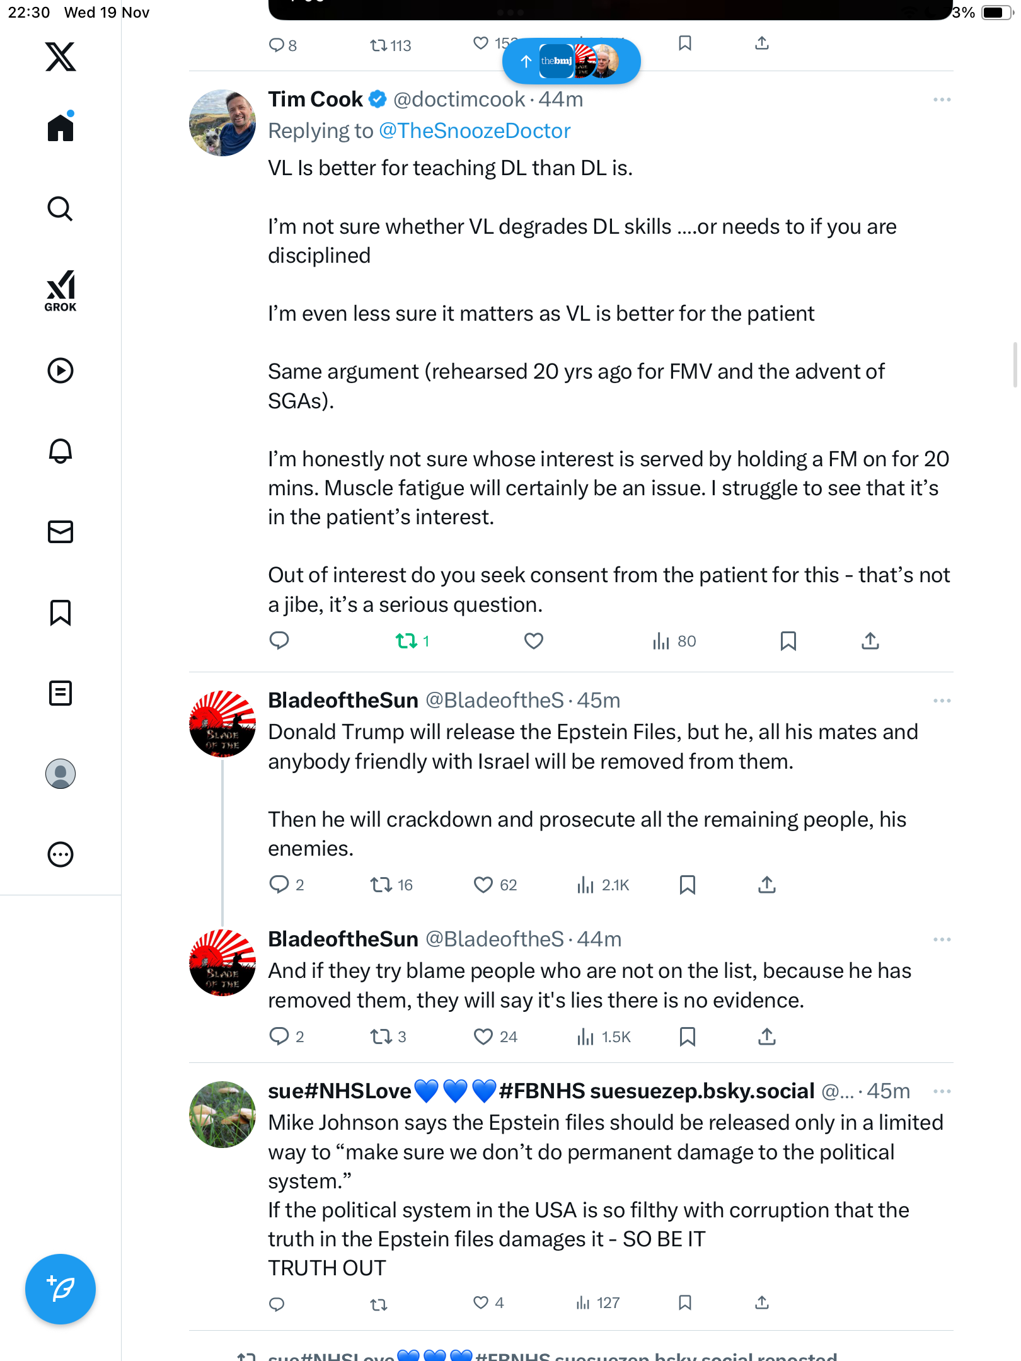This screenshot has height=1361, width=1021.
Task: Compose a new post
Action: click(x=61, y=1289)
